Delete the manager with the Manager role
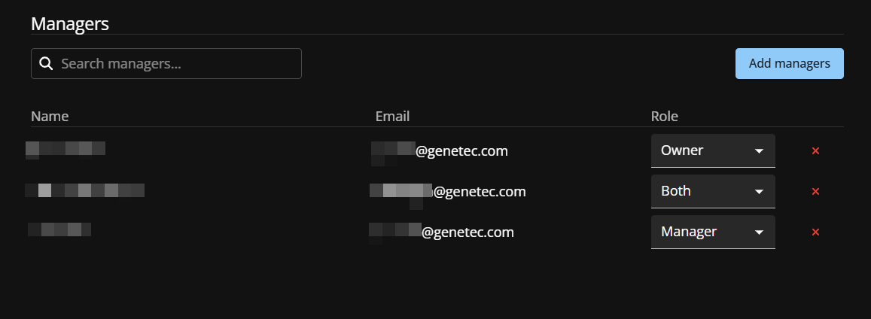871x319 pixels. (815, 232)
